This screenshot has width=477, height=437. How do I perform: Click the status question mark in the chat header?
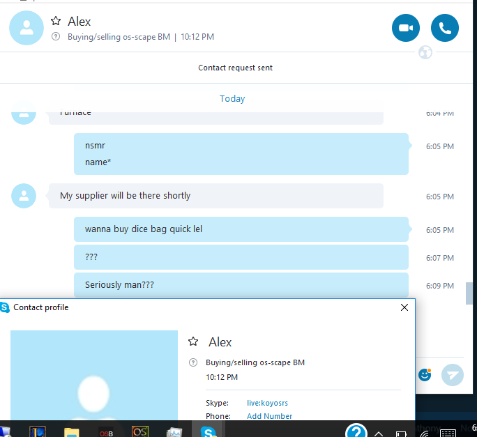pyautogui.click(x=56, y=36)
